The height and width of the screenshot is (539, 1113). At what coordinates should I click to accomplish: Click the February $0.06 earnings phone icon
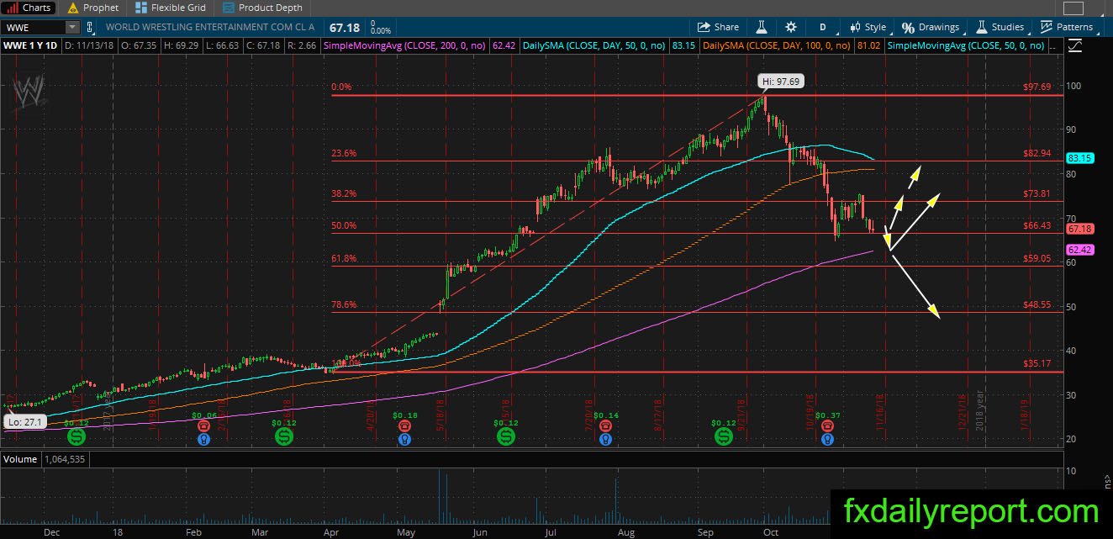(203, 426)
